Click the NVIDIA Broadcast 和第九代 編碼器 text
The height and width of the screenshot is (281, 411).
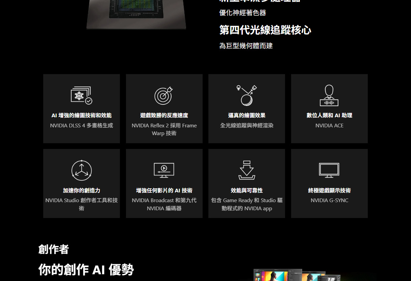click(x=164, y=204)
